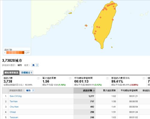Screen dimensions: 150x119
Task: Select the 1.62 pages per visit cell
Action: tap(106, 96)
